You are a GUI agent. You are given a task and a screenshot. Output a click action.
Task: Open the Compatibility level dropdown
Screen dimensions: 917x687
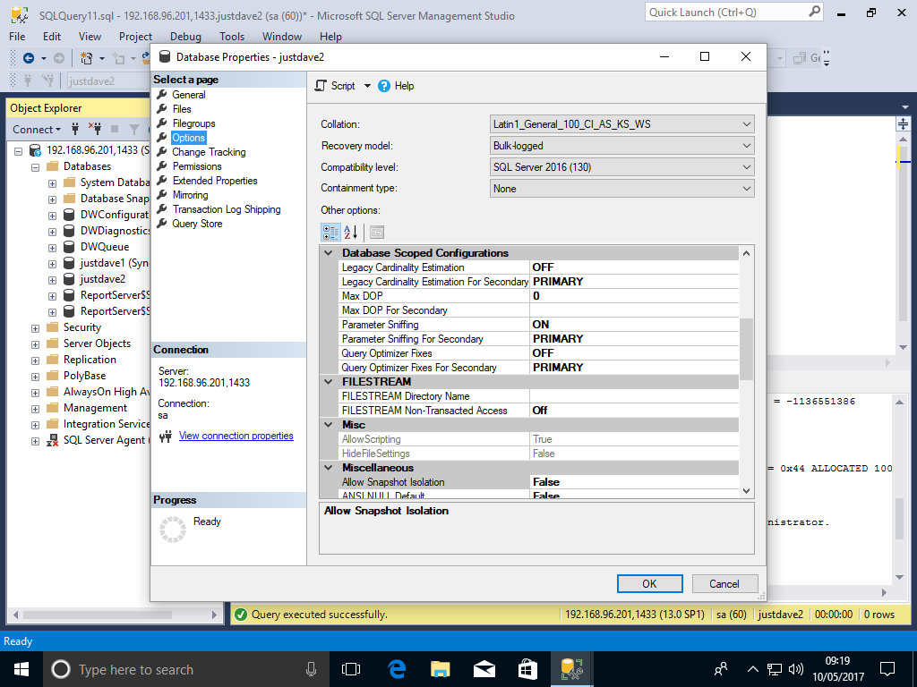click(622, 167)
